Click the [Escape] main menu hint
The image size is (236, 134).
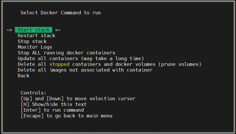pos(66,116)
